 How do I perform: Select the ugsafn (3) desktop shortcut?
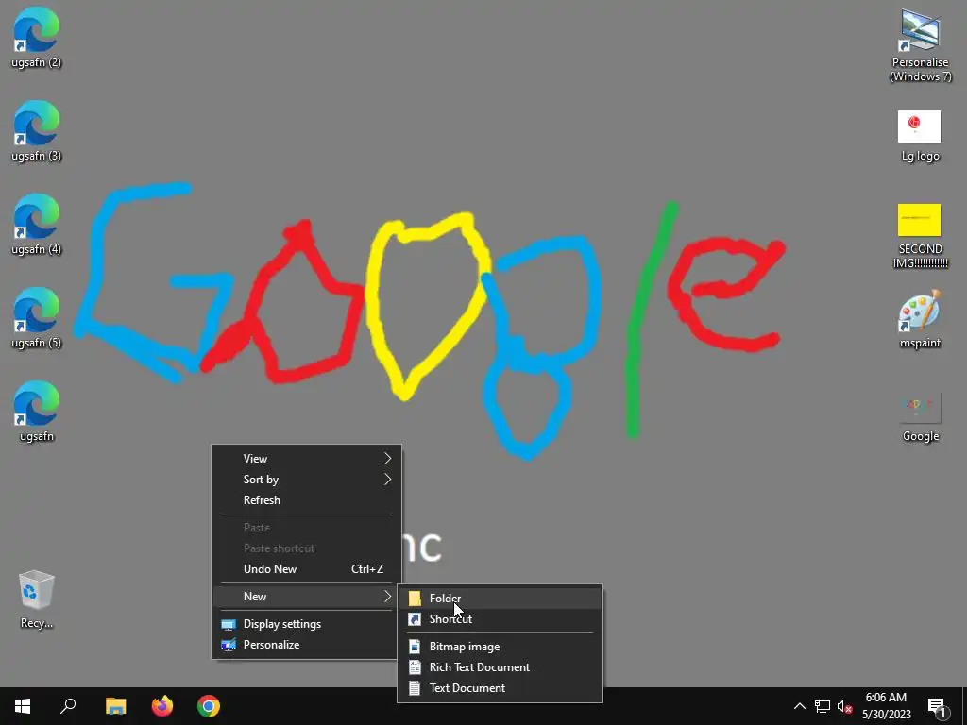coord(37,130)
